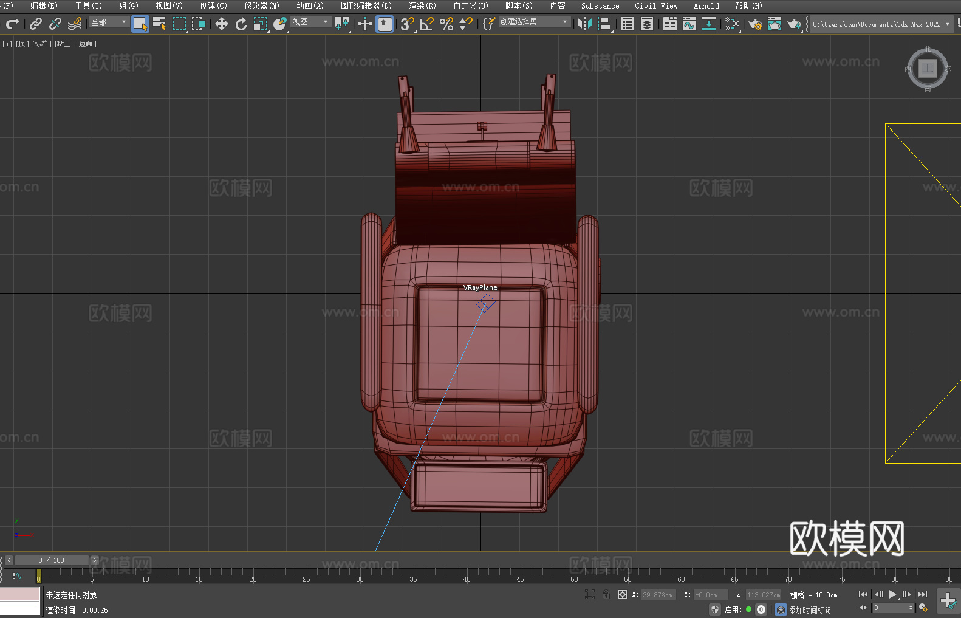Open Time Configuration clock icon
The height and width of the screenshot is (618, 961).
[924, 608]
